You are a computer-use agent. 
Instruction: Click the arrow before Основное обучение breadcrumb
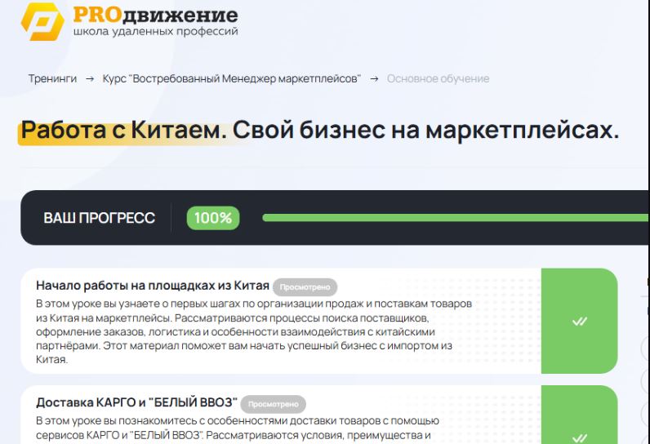tap(374, 79)
